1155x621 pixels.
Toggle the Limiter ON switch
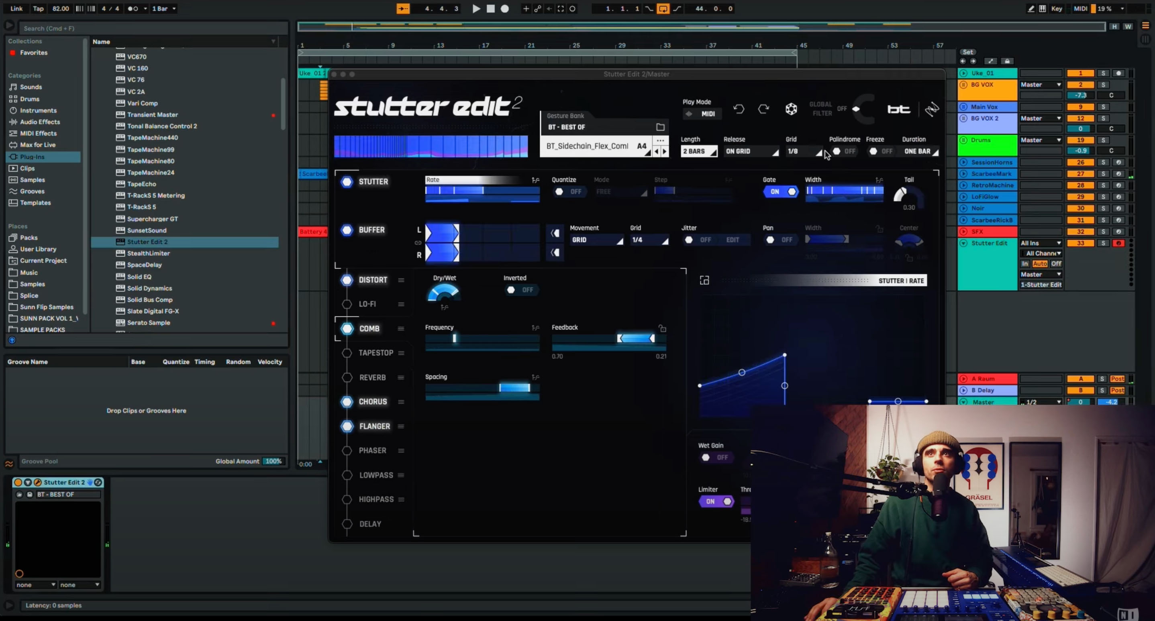tap(716, 501)
